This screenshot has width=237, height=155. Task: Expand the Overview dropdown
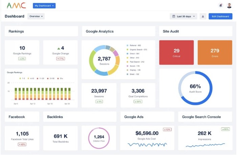[36, 16]
